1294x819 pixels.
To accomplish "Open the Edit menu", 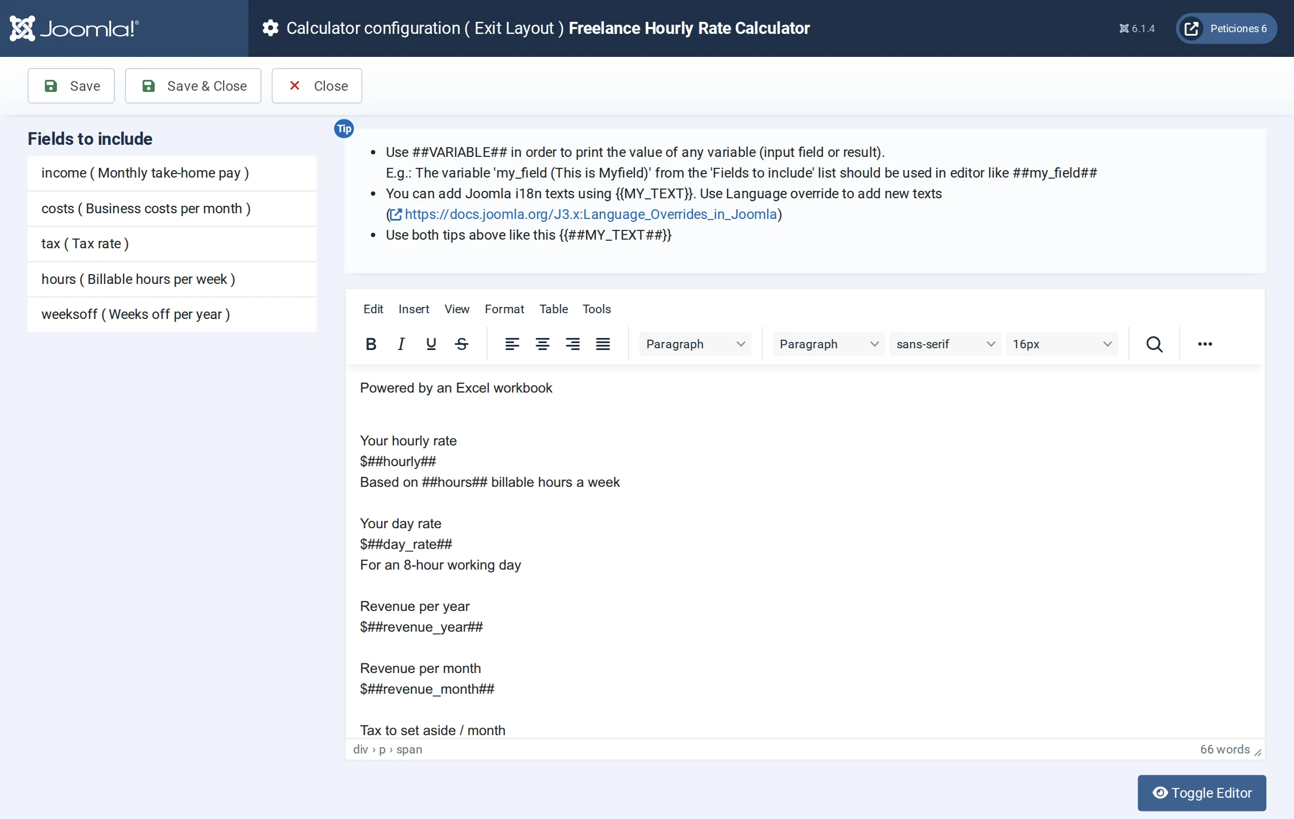I will tap(373, 309).
